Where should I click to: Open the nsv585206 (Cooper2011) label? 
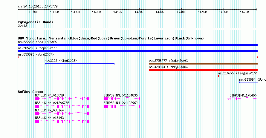[x=38, y=48]
